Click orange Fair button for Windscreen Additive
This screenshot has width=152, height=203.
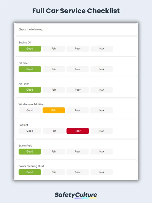54,110
